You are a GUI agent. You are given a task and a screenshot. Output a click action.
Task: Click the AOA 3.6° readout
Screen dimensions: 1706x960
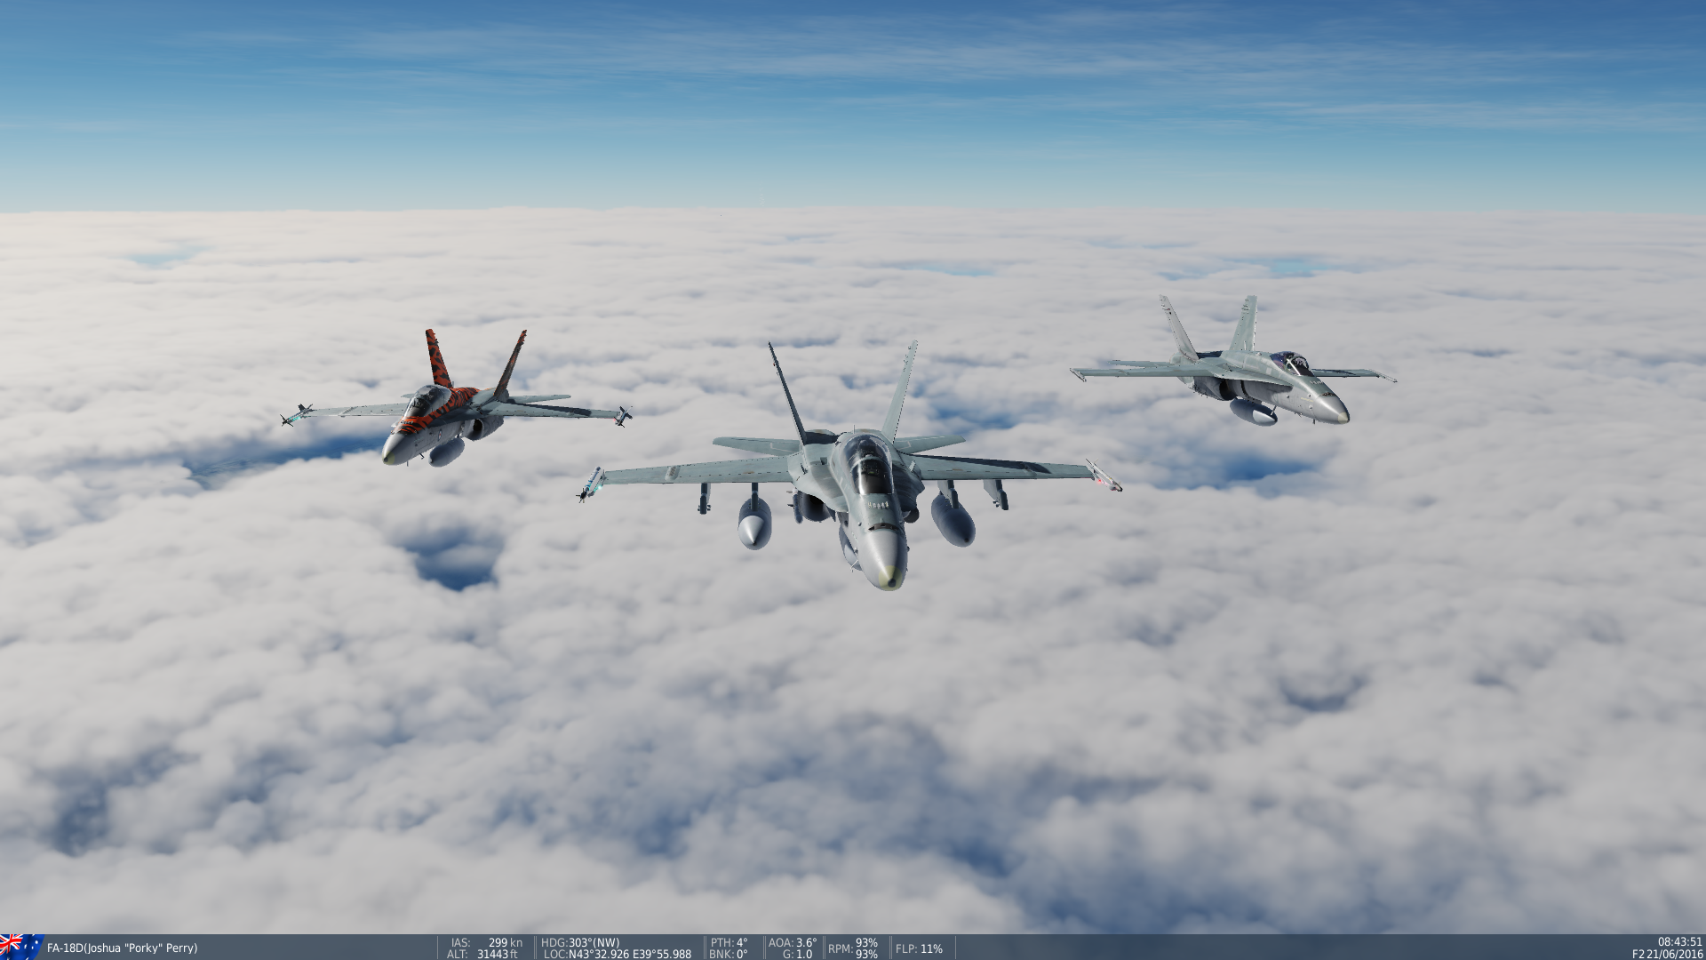click(x=792, y=942)
